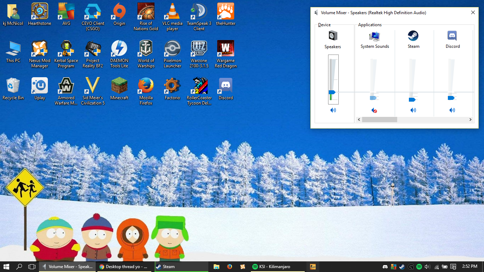This screenshot has width=484, height=272.
Task: Select Kerbal Space Program desktop icon
Action: 66,54
